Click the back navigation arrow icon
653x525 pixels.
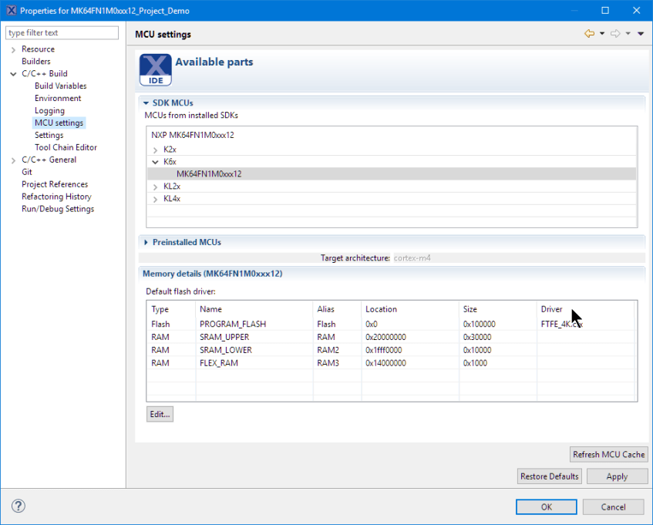coord(590,34)
